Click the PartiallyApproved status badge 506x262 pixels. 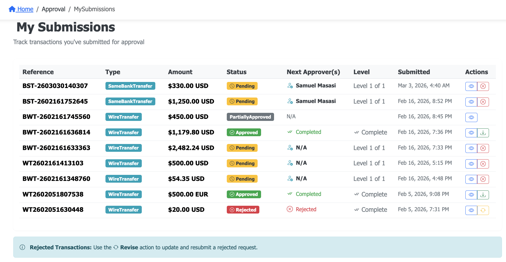(x=250, y=117)
